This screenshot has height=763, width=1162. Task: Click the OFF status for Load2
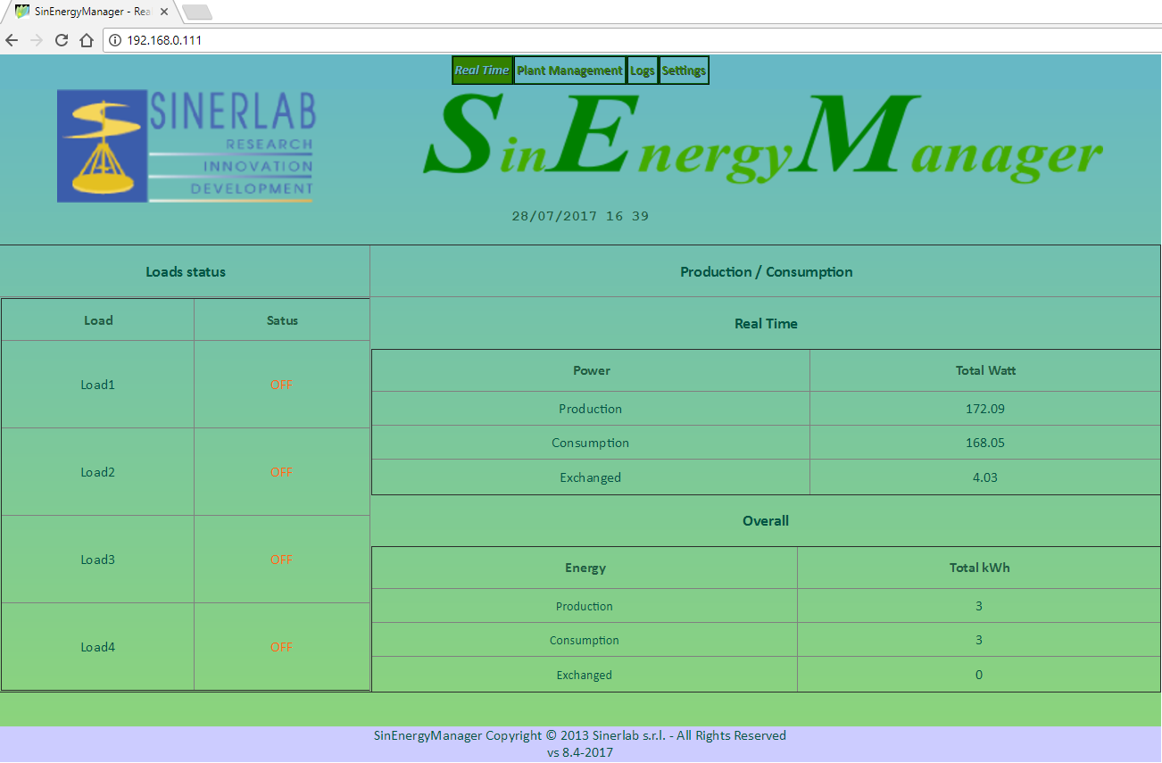tap(281, 472)
